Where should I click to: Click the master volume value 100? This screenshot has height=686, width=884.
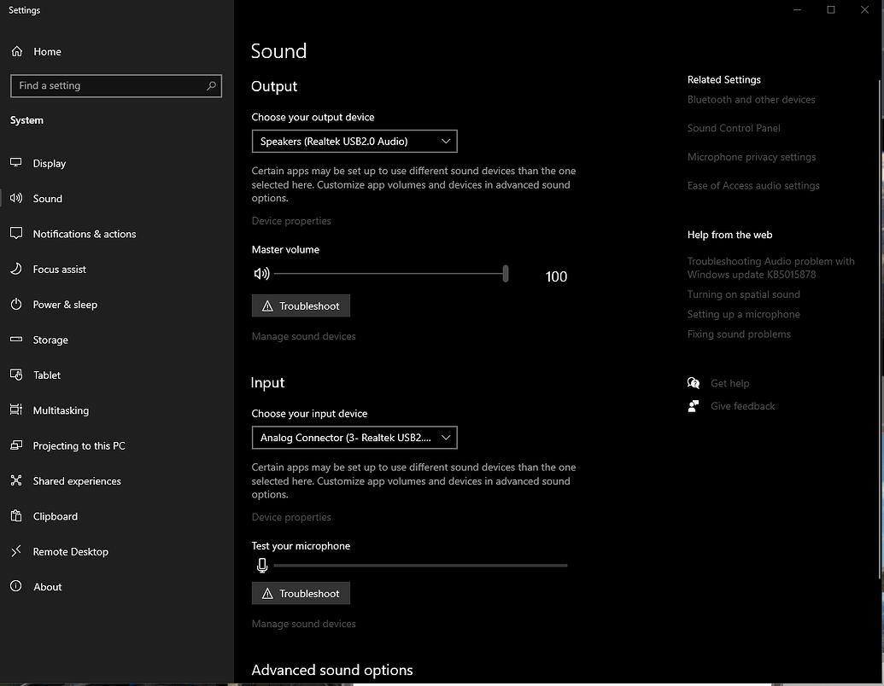coord(556,276)
